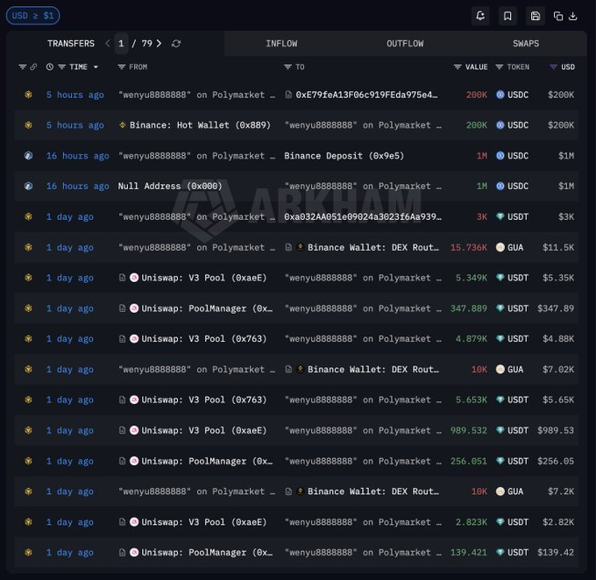This screenshot has width=596, height=580.
Task: Open Binance Wallet: DEX Router in $7.2K row
Action: coord(373,492)
